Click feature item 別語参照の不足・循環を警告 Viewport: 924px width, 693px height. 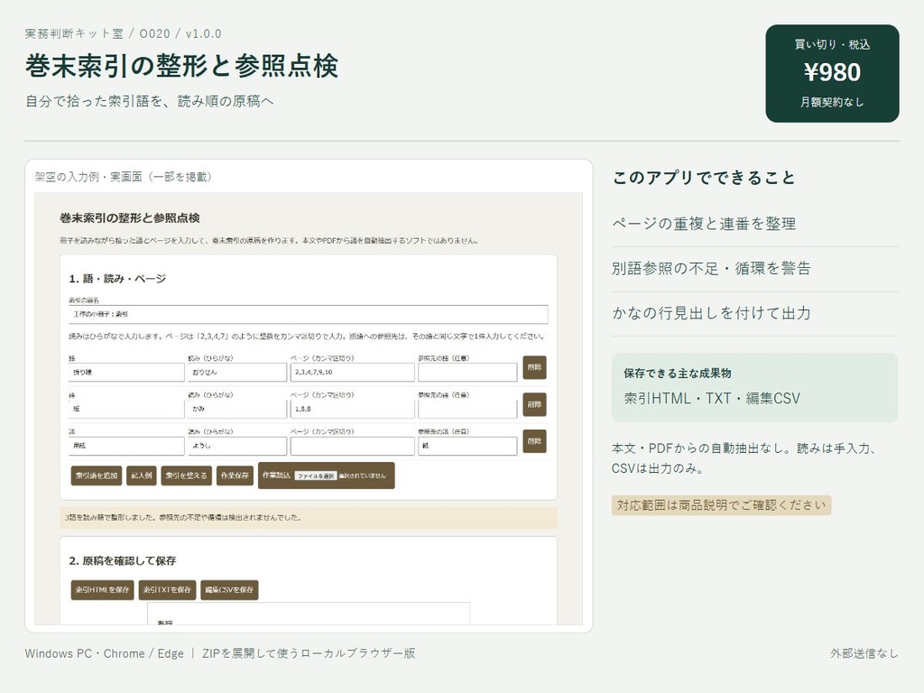pyautogui.click(x=711, y=269)
